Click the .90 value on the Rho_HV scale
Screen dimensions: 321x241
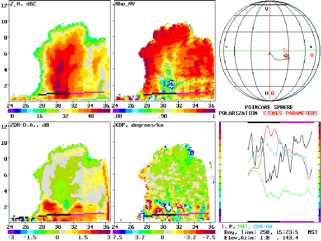pos(163,116)
